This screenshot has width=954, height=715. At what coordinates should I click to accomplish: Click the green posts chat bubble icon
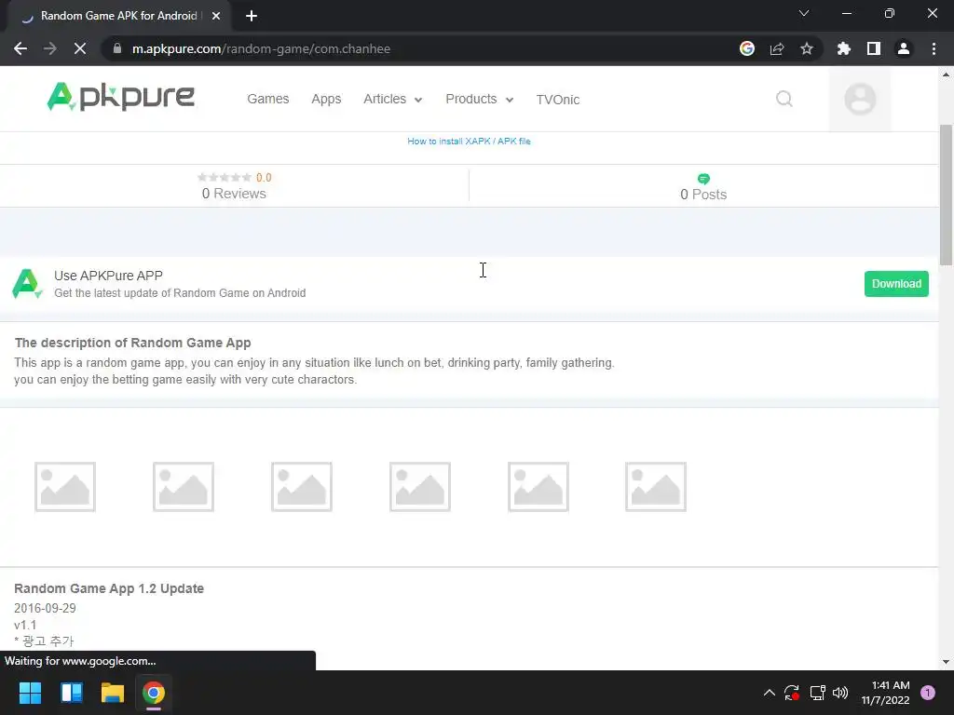pos(703,179)
